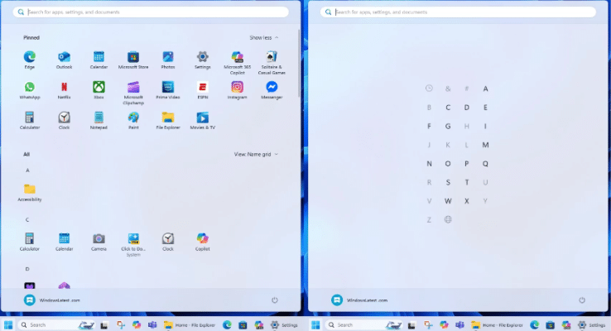
Task: Open Microsoft 365 Copilot from pinned apps
Action: tap(238, 63)
